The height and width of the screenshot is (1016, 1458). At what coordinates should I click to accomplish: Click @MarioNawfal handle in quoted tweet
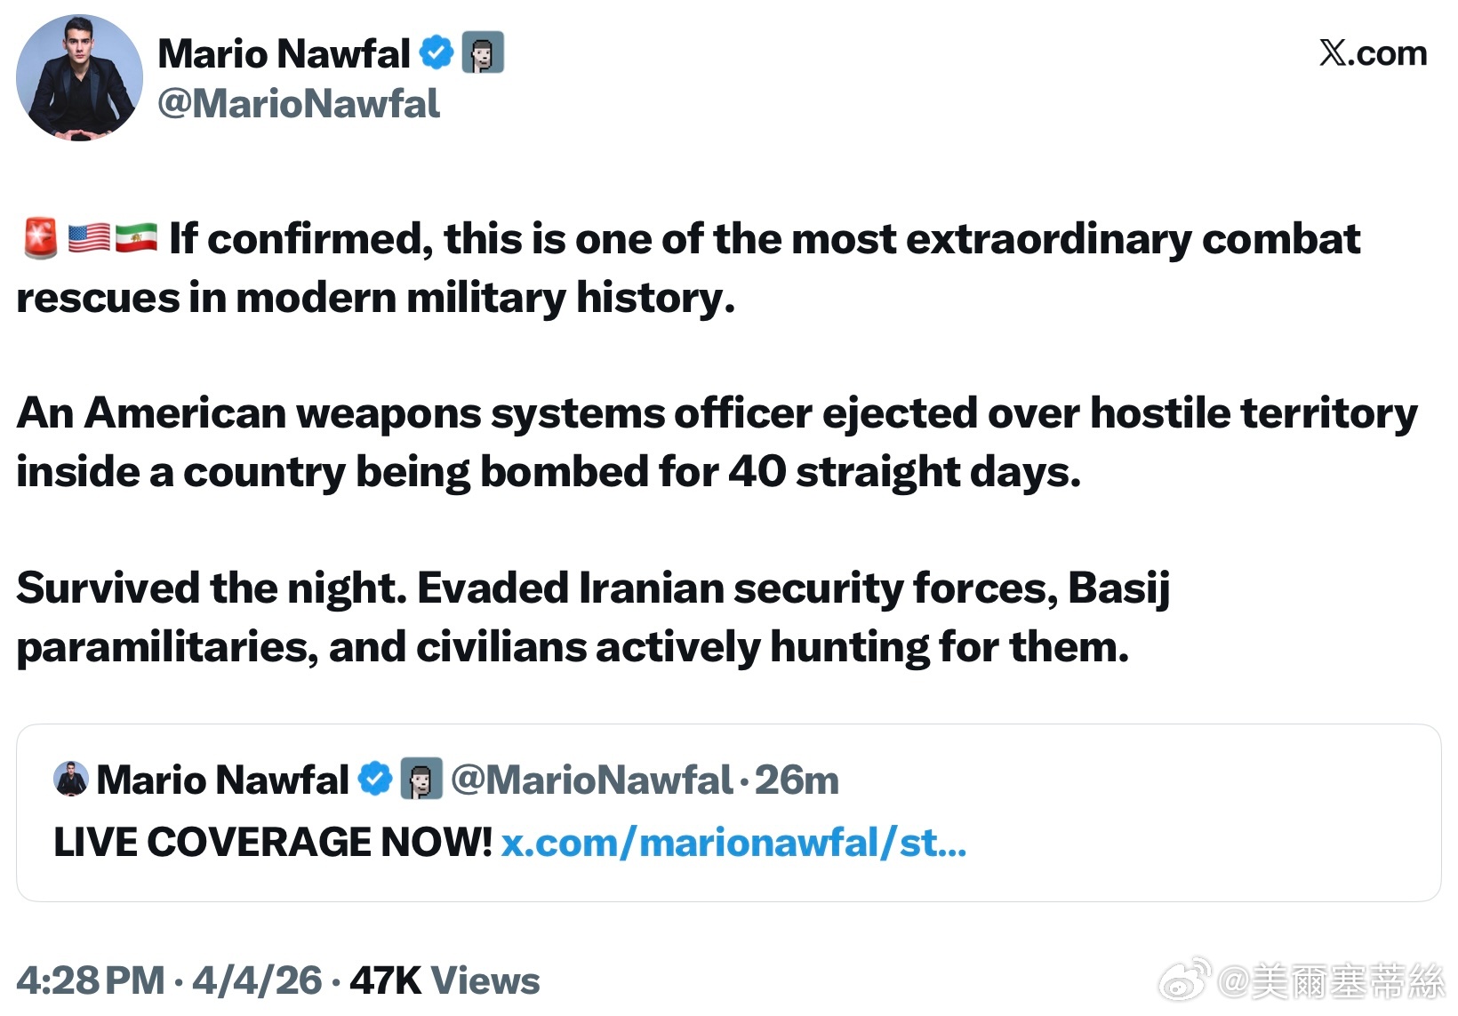592,780
